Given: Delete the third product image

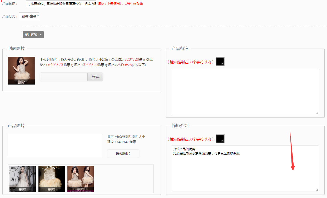Looking at the screenshot, I should (x=81, y=190).
